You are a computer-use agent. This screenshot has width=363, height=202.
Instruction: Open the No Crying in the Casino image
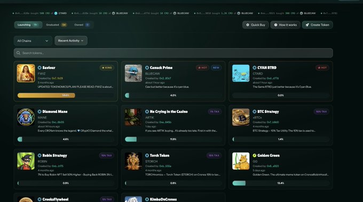coord(133,117)
